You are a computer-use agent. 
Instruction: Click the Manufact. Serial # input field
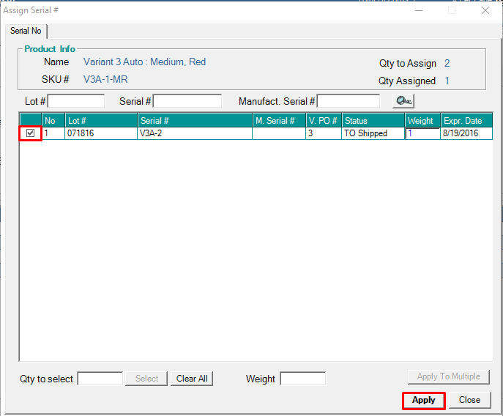[x=349, y=101]
